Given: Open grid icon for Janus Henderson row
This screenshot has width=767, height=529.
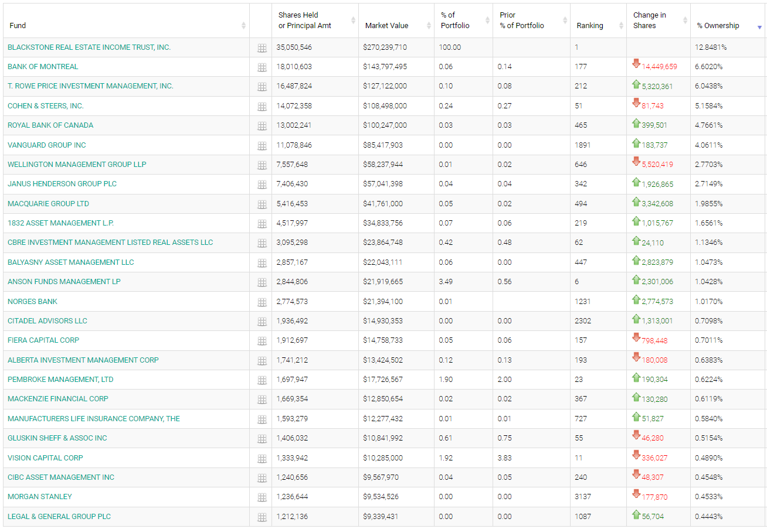Looking at the screenshot, I should (262, 185).
